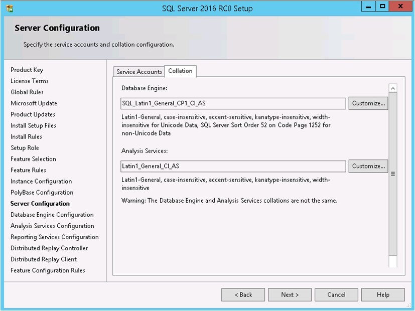Select the bold Server Configuration step
Screen dimensions: 415x311
pyautogui.click(x=40, y=203)
